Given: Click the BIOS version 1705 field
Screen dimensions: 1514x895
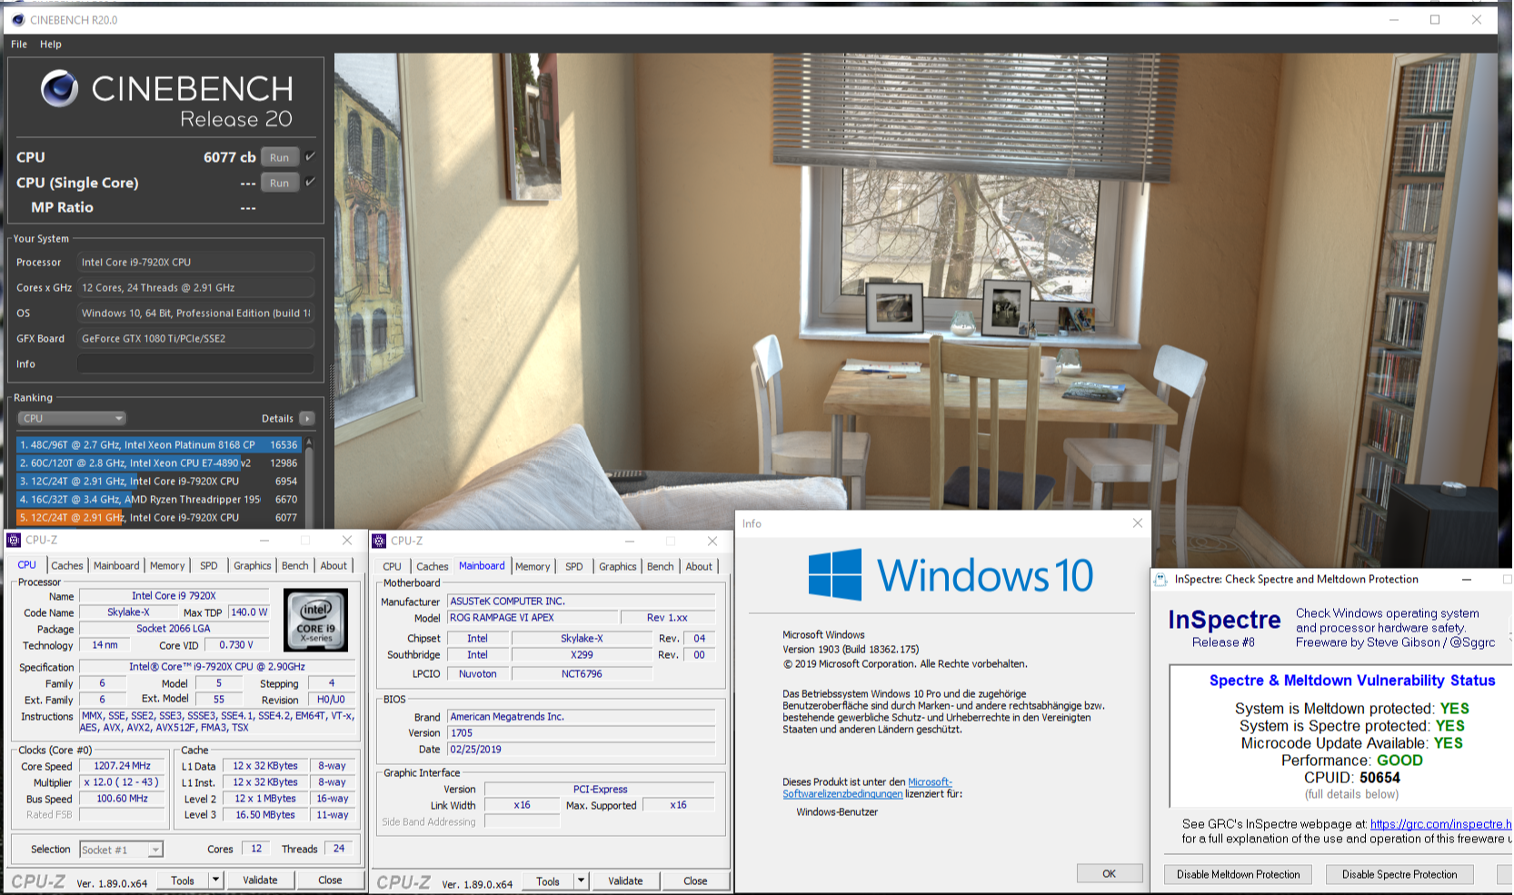Looking at the screenshot, I should pos(582,732).
